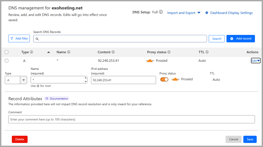263x147 pixels.
Task: Click the Proxied label in record row
Action: pos(161,61)
